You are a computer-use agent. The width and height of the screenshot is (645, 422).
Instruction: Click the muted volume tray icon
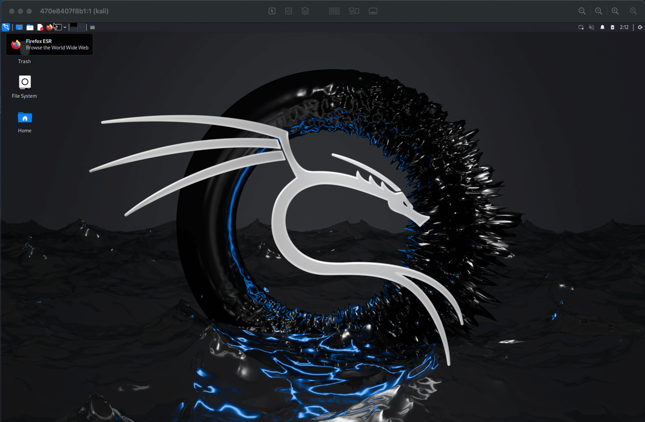591,27
